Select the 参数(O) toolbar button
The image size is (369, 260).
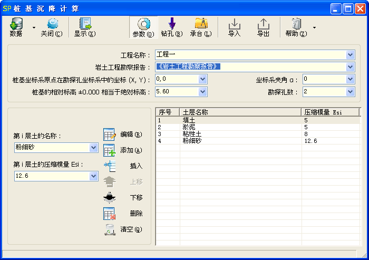pos(143,27)
